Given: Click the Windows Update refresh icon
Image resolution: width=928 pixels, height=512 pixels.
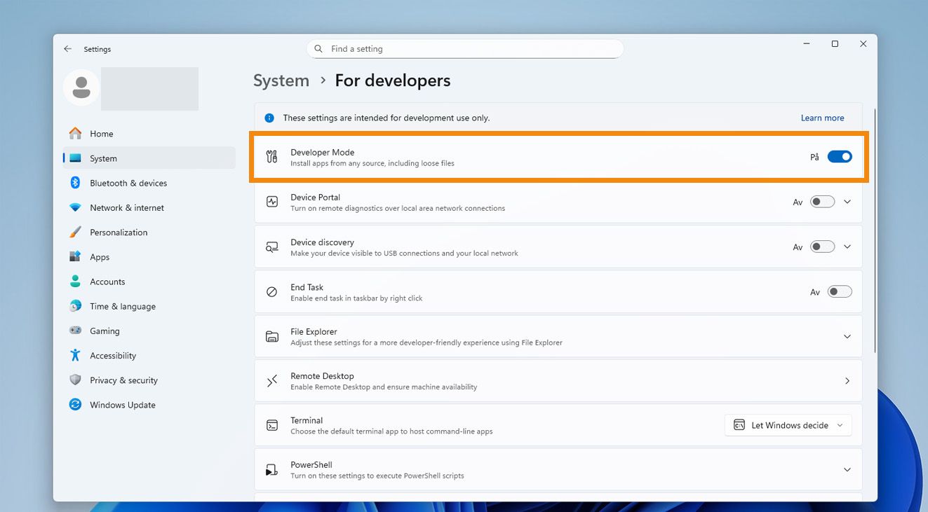Looking at the screenshot, I should [x=75, y=405].
